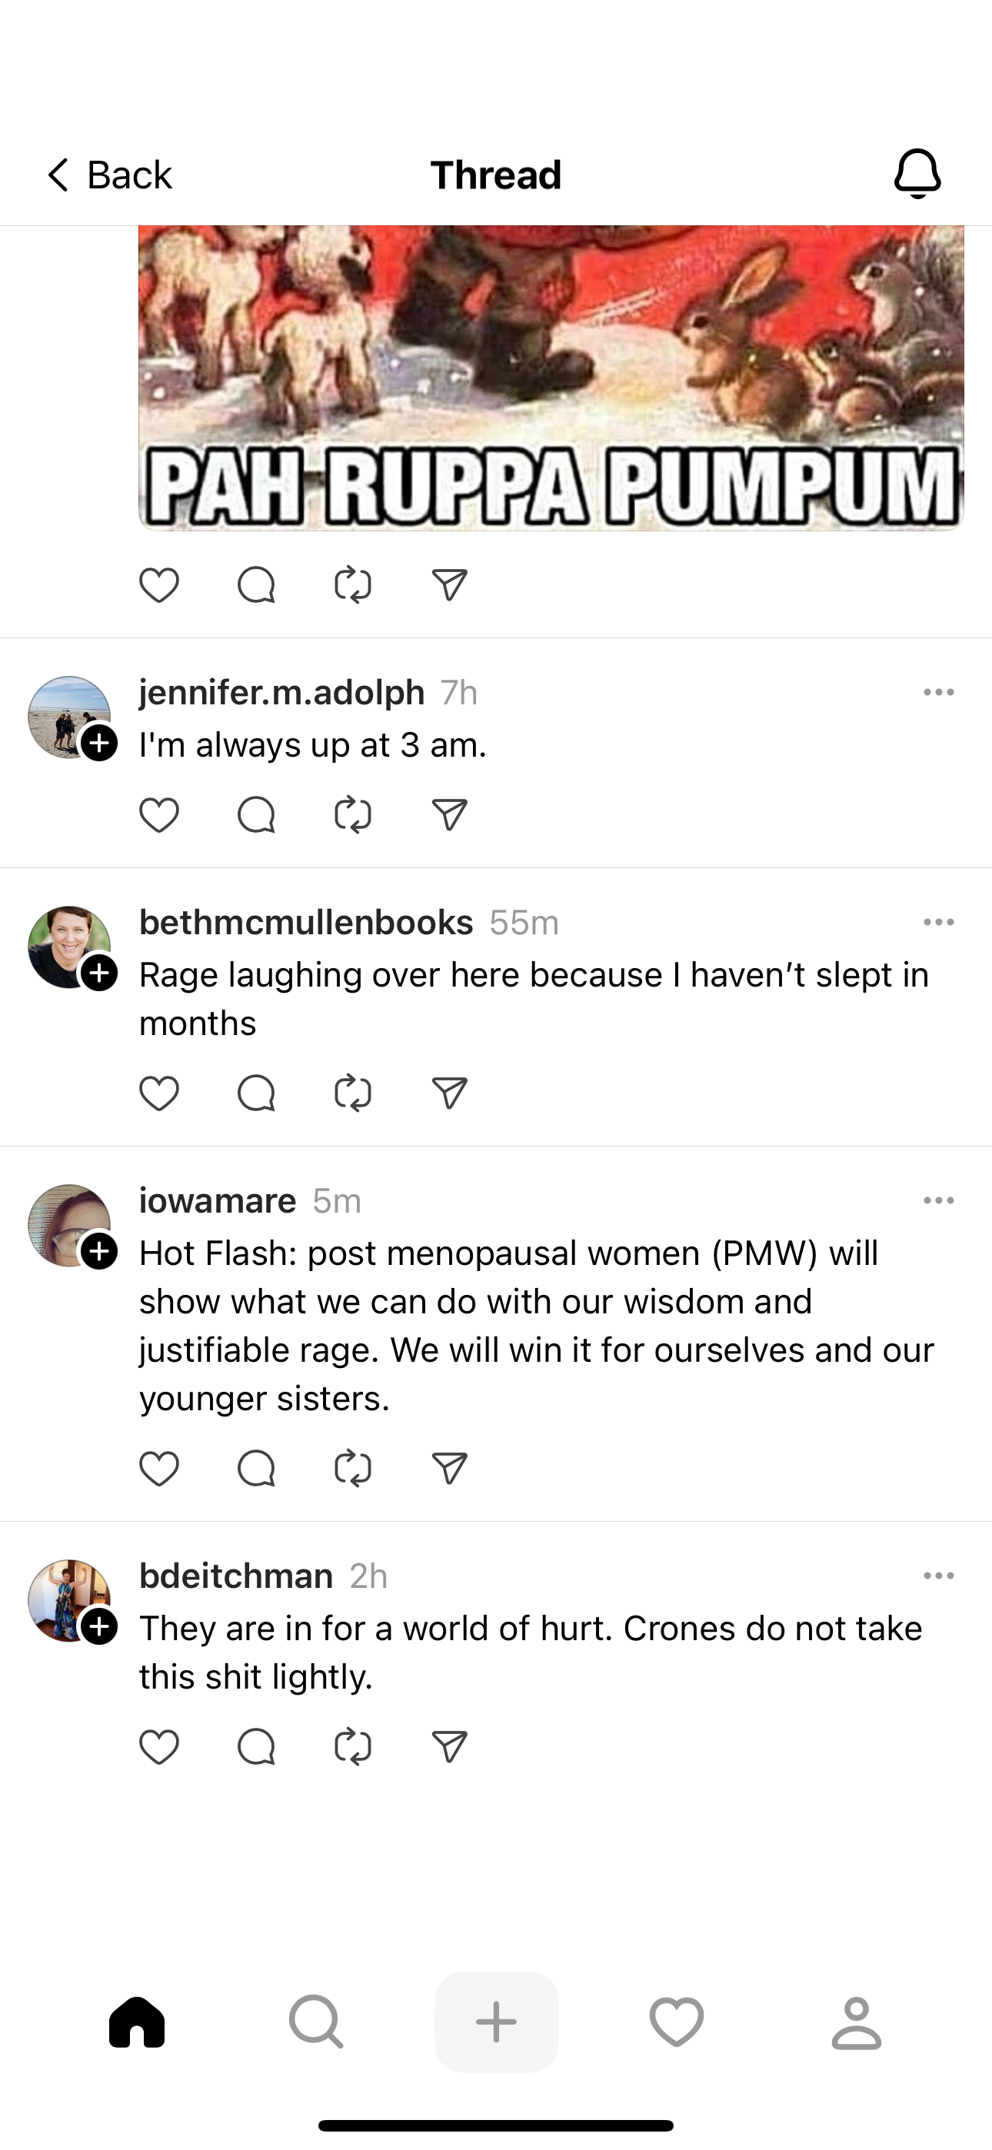Open more options for bethmcmullenbooks' reply
Viewport: 992px width, 2150px height.
tap(939, 922)
